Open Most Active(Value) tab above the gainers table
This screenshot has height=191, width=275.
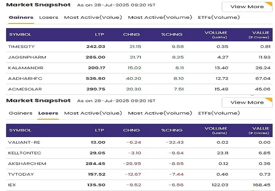coord(93,17)
